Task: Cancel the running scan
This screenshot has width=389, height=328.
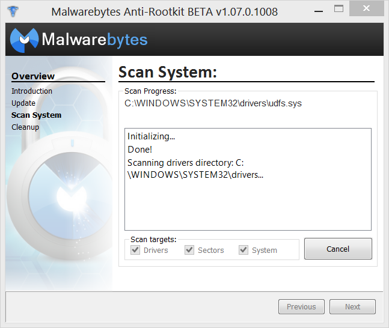Action: [x=338, y=249]
